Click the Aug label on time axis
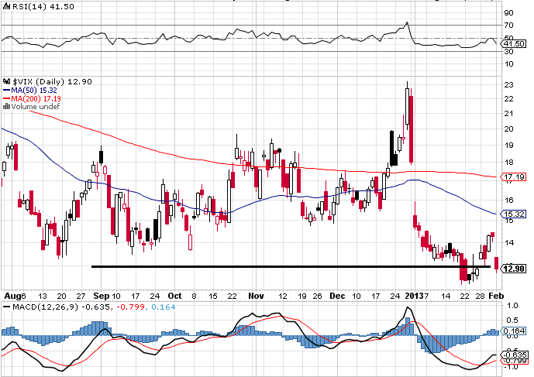 click(9, 296)
